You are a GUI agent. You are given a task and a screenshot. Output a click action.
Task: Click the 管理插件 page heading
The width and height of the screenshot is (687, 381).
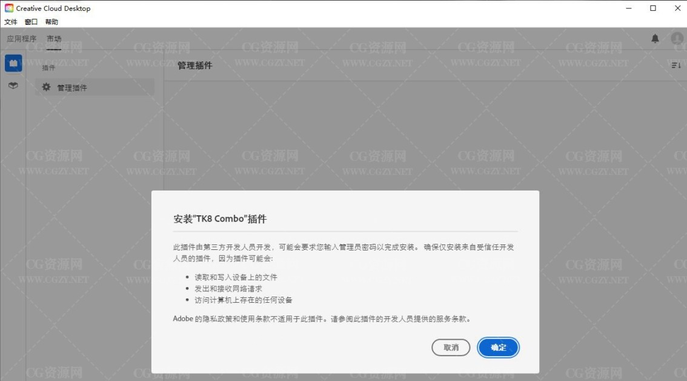(195, 66)
